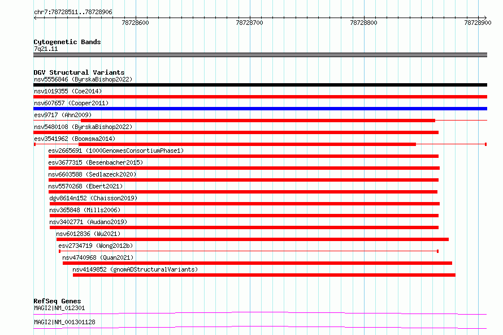The height and width of the screenshot is (335, 503).
Task: Open nsv4740968 (Quan2021) label
Action: (x=98, y=257)
